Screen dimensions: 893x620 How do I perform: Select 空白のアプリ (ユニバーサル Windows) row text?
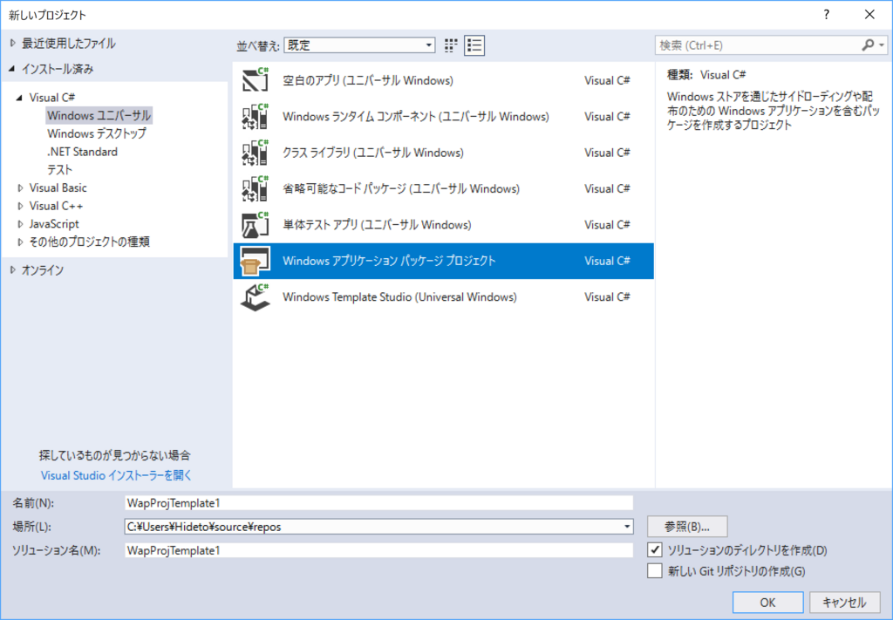(368, 80)
